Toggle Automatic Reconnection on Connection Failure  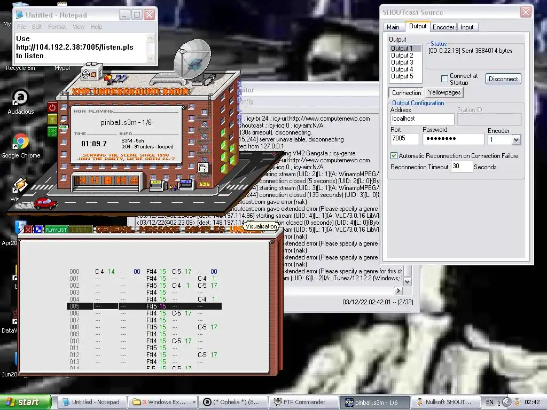394,156
